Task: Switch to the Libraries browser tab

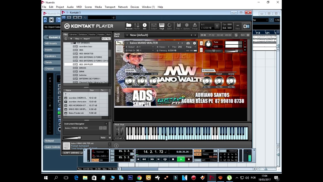Action: pos(73,34)
